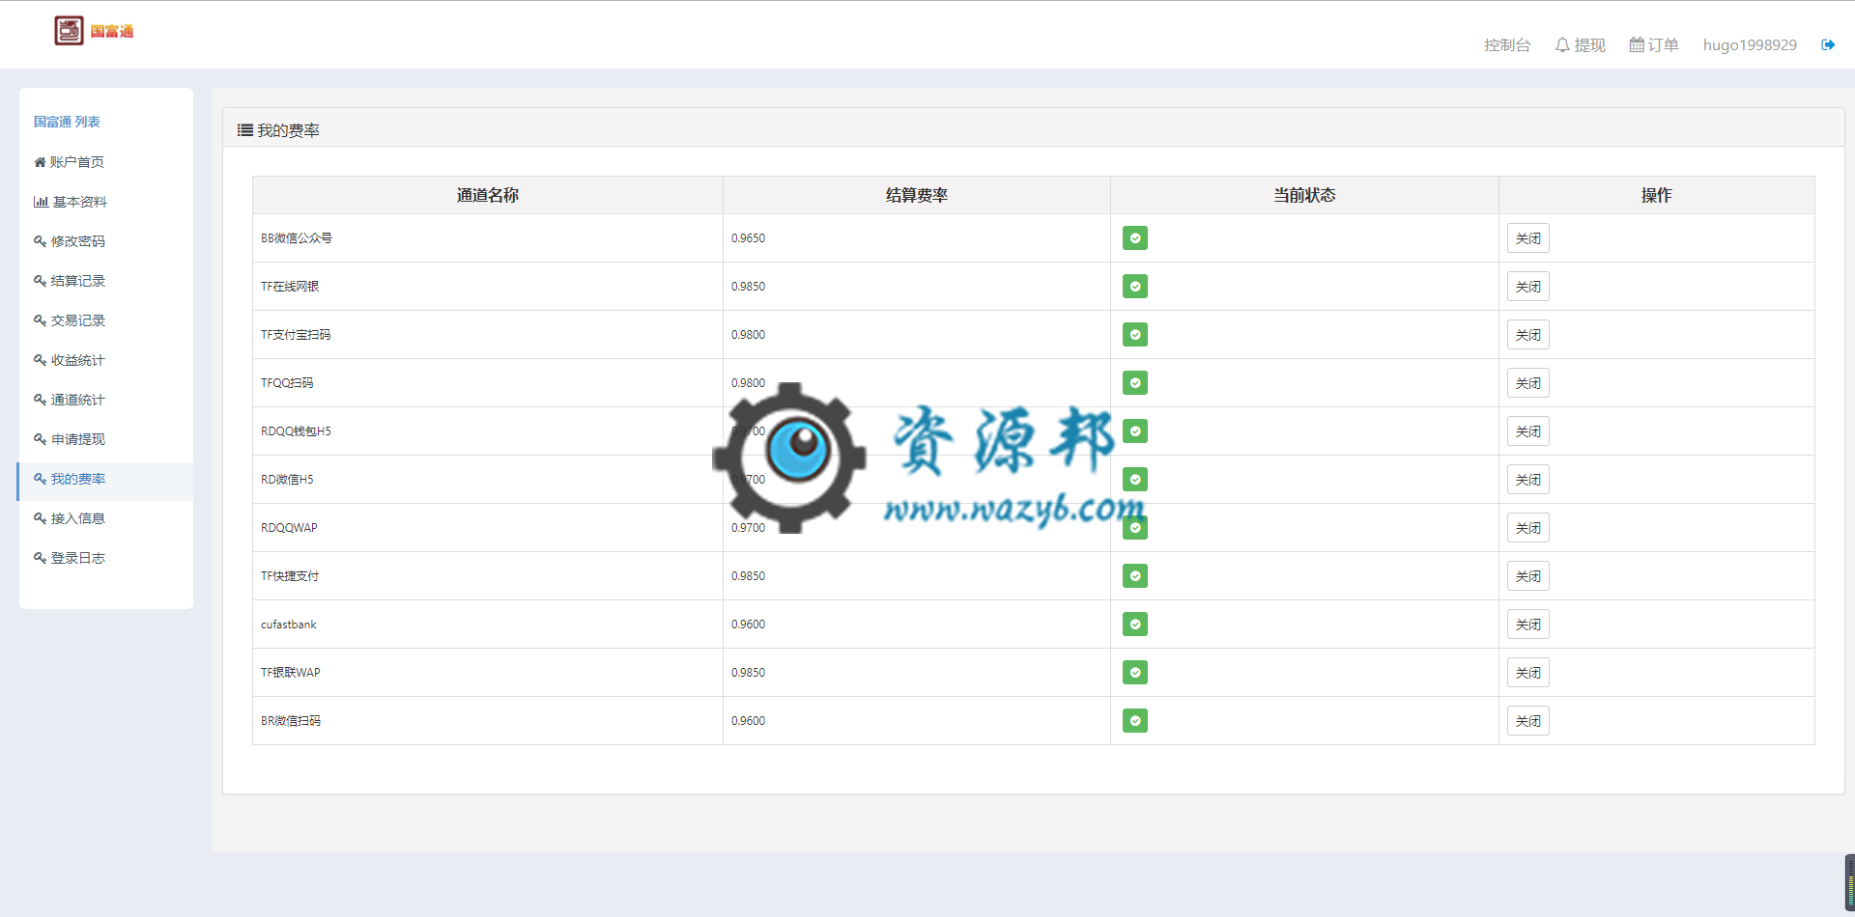This screenshot has height=917, width=1855.
Task: Click the BR微信扫码 channel name
Action: [x=291, y=721]
